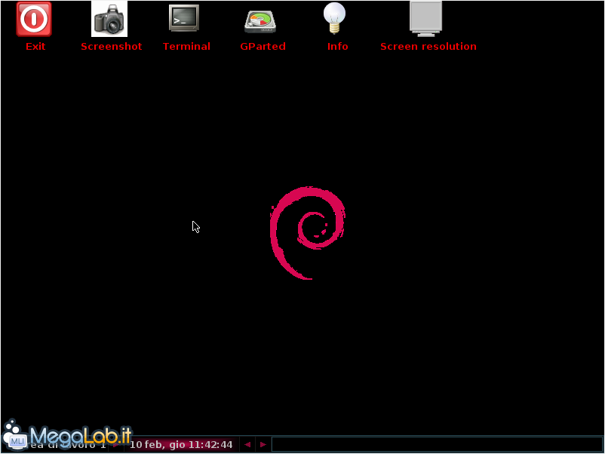605x454 pixels.
Task: Open the Info lightbulb icon
Action: [334, 18]
